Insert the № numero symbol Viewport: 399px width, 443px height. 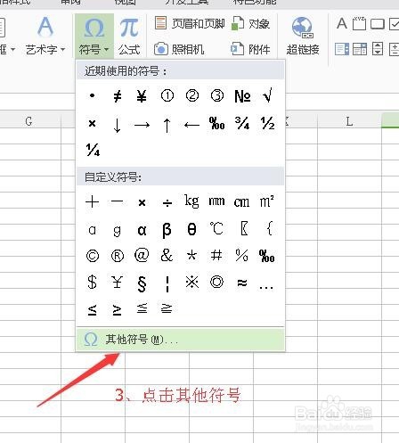[242, 96]
